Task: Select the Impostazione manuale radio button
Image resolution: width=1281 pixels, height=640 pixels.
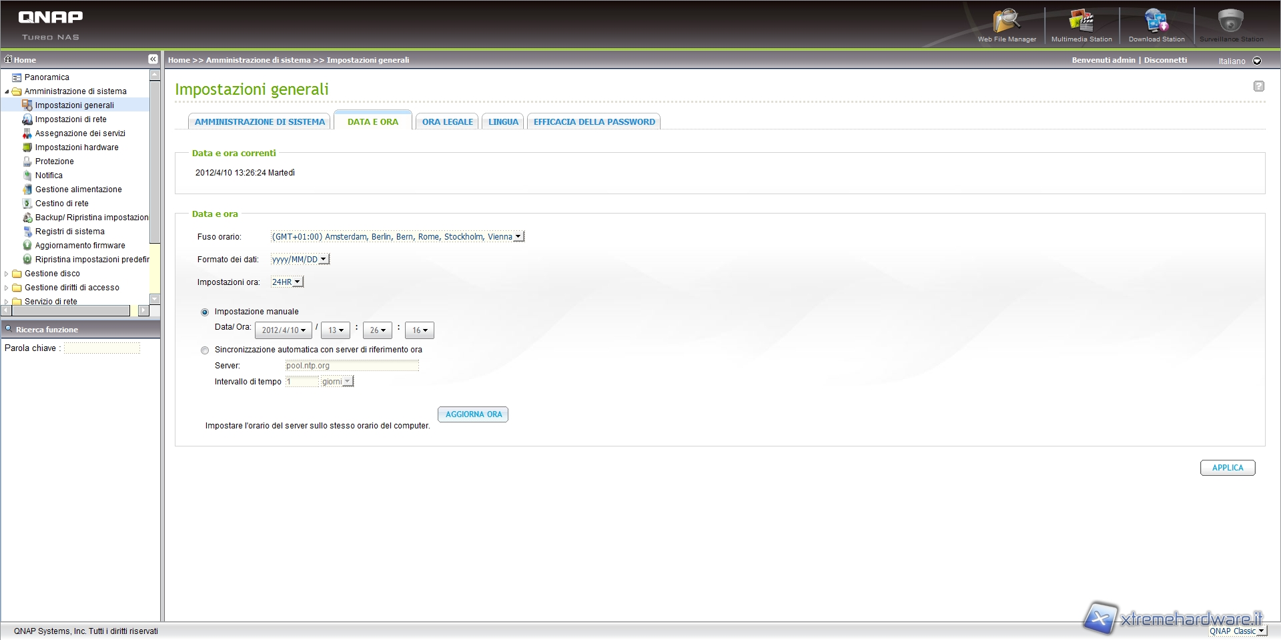Action: (205, 312)
